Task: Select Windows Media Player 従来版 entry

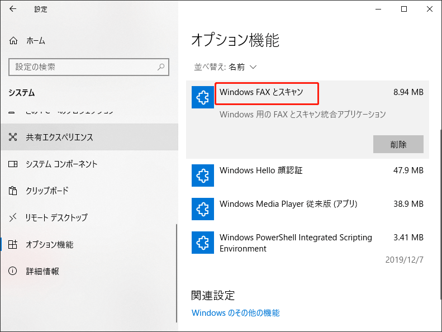Action: [x=307, y=209]
